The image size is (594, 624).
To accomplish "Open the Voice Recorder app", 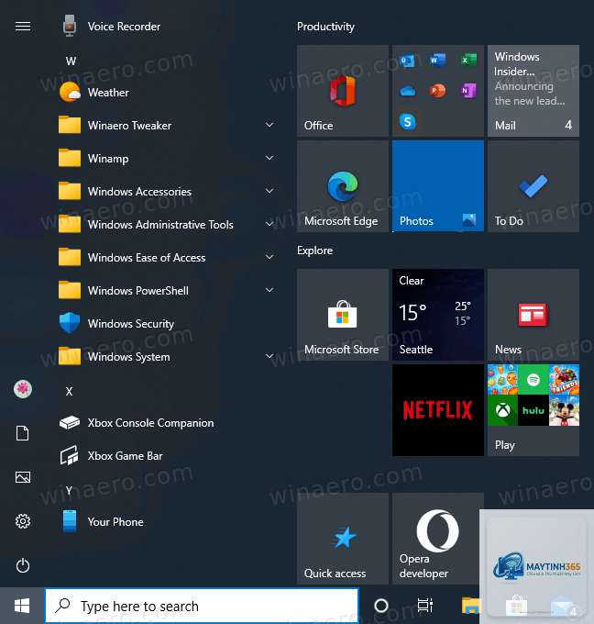I will (165, 27).
